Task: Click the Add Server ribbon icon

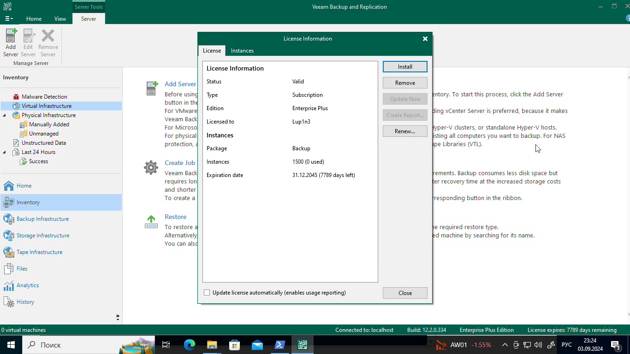Action: (11, 42)
